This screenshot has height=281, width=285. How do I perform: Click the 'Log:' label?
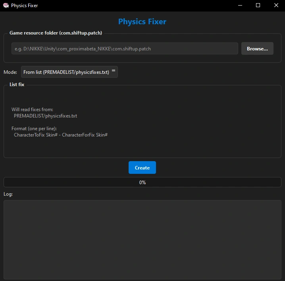click(8, 194)
